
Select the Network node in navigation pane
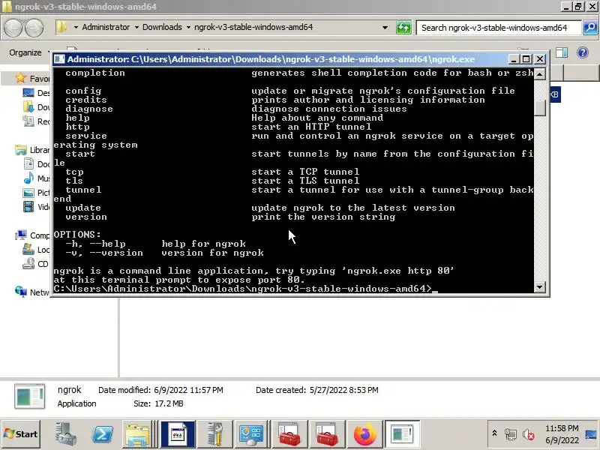click(x=32, y=292)
